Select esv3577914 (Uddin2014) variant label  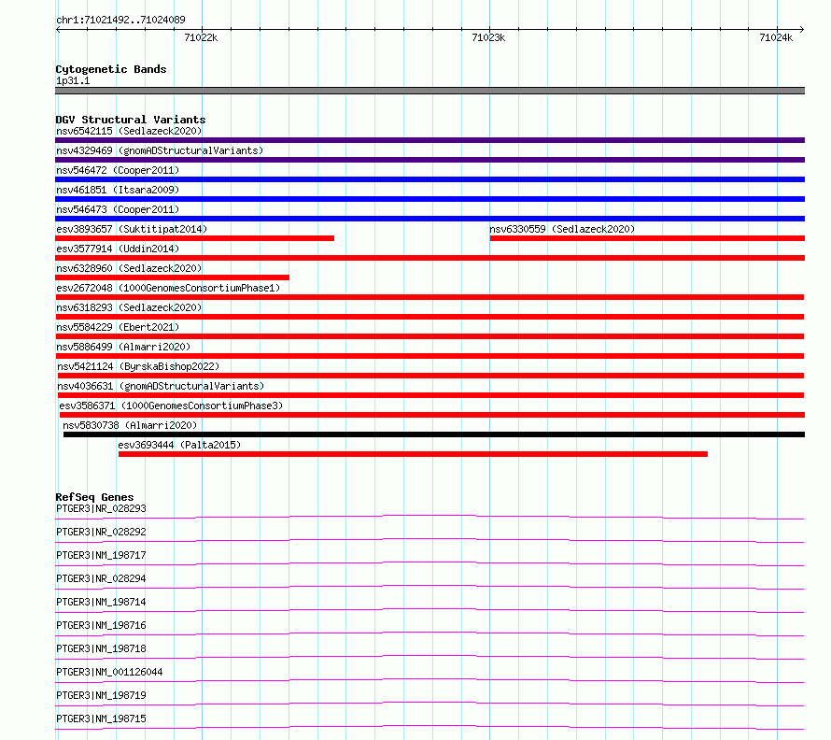118,249
